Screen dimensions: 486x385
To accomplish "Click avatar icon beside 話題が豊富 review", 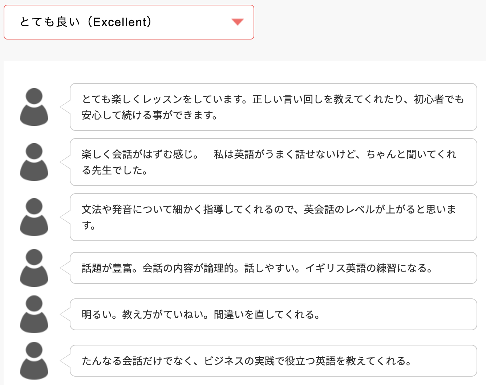I will click(x=34, y=268).
